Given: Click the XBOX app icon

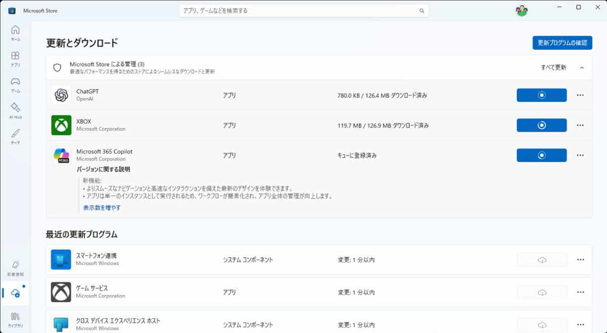Looking at the screenshot, I should tap(61, 125).
